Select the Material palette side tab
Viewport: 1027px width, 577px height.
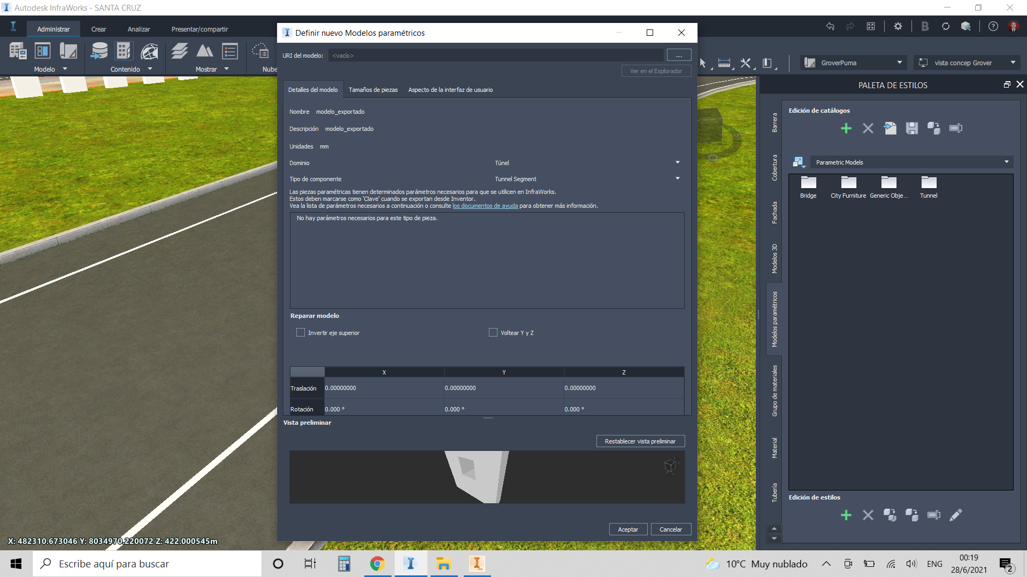(x=774, y=448)
